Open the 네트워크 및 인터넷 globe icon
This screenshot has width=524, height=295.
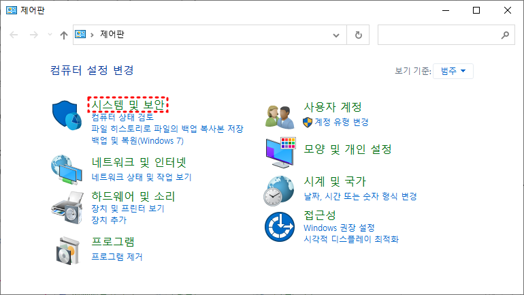(67, 169)
